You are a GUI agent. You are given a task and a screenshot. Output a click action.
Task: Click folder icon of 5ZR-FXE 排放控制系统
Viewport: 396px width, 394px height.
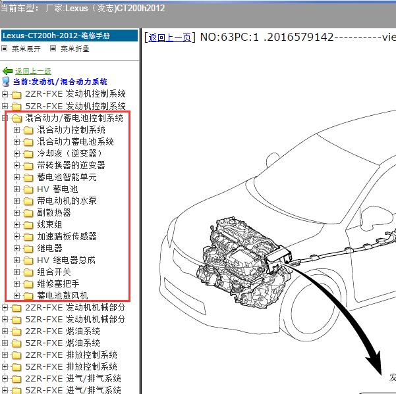[x=16, y=367]
